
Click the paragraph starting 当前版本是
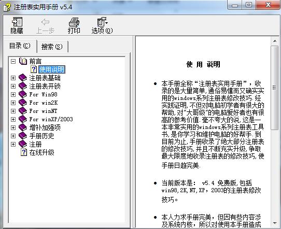(x=211, y=191)
